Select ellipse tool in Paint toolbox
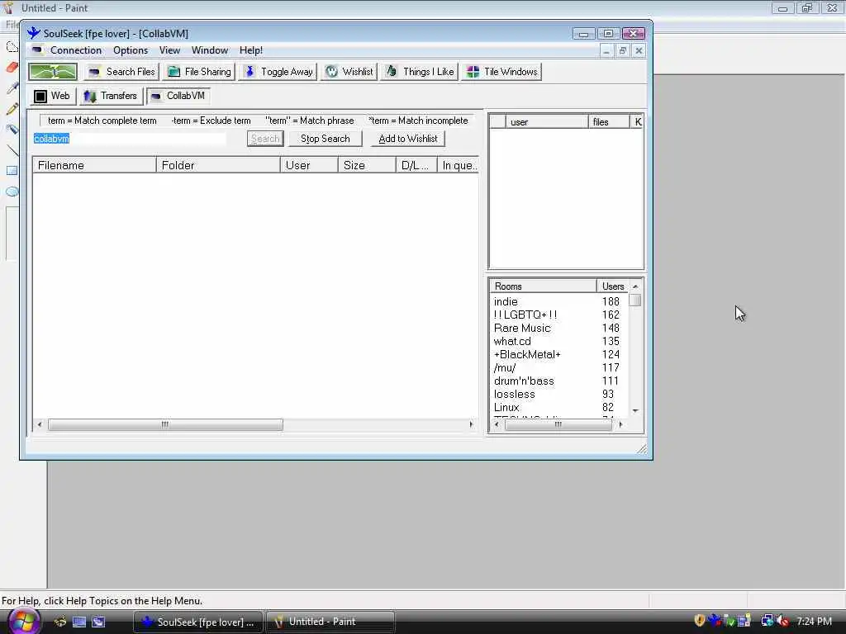The image size is (846, 634). (x=12, y=192)
